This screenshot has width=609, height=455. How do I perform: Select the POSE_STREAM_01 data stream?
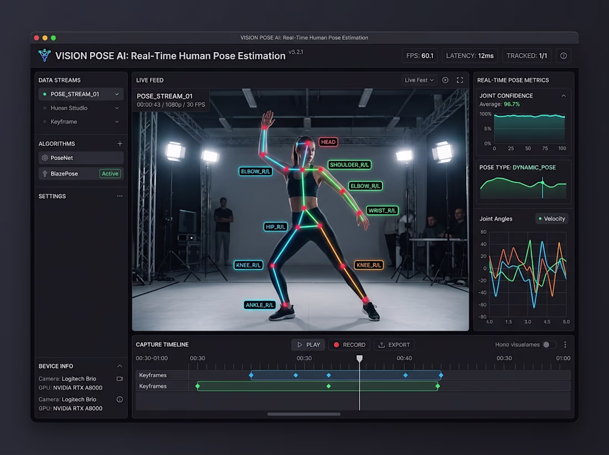click(x=81, y=94)
